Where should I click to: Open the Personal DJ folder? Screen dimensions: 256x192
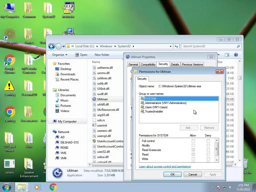click(29, 88)
